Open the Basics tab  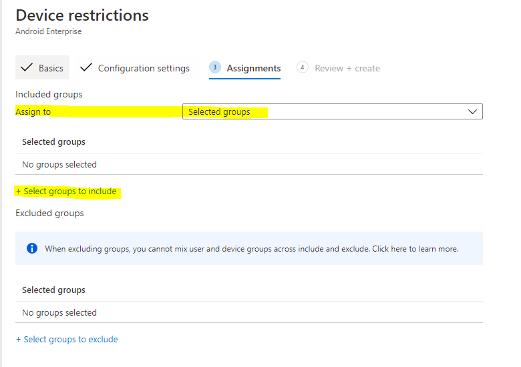51,68
